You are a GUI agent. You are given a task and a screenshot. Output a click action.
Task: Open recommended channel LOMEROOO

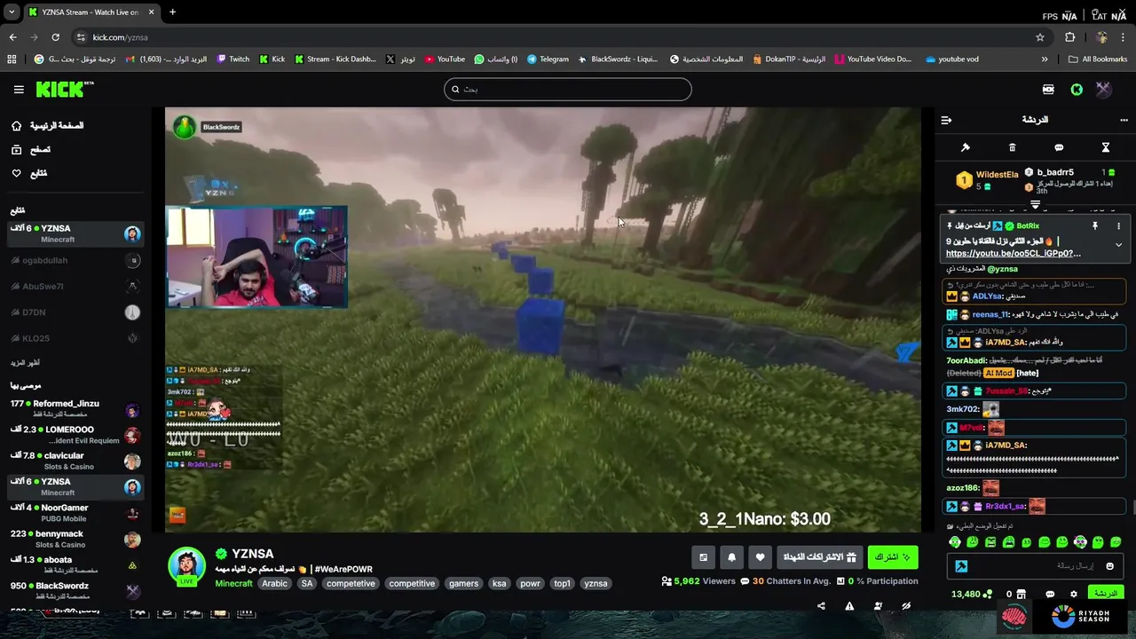tap(75, 435)
